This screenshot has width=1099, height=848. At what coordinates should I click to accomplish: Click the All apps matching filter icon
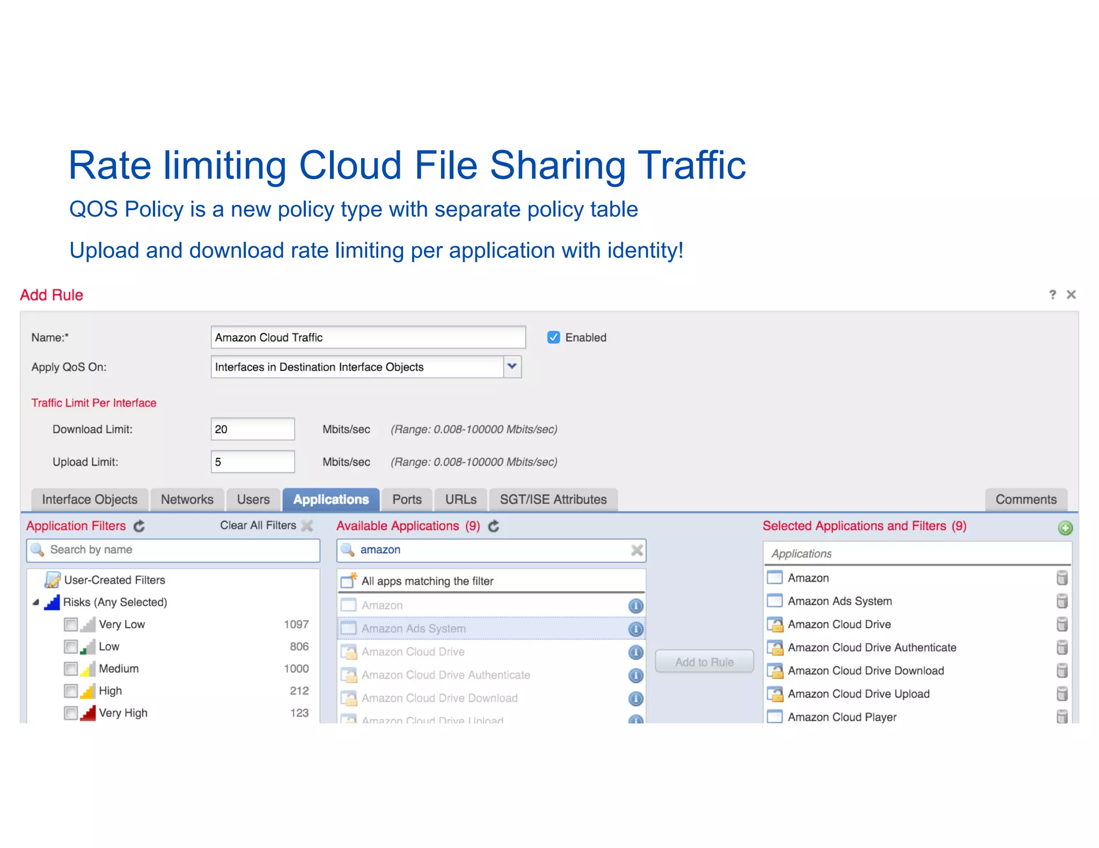[349, 581]
